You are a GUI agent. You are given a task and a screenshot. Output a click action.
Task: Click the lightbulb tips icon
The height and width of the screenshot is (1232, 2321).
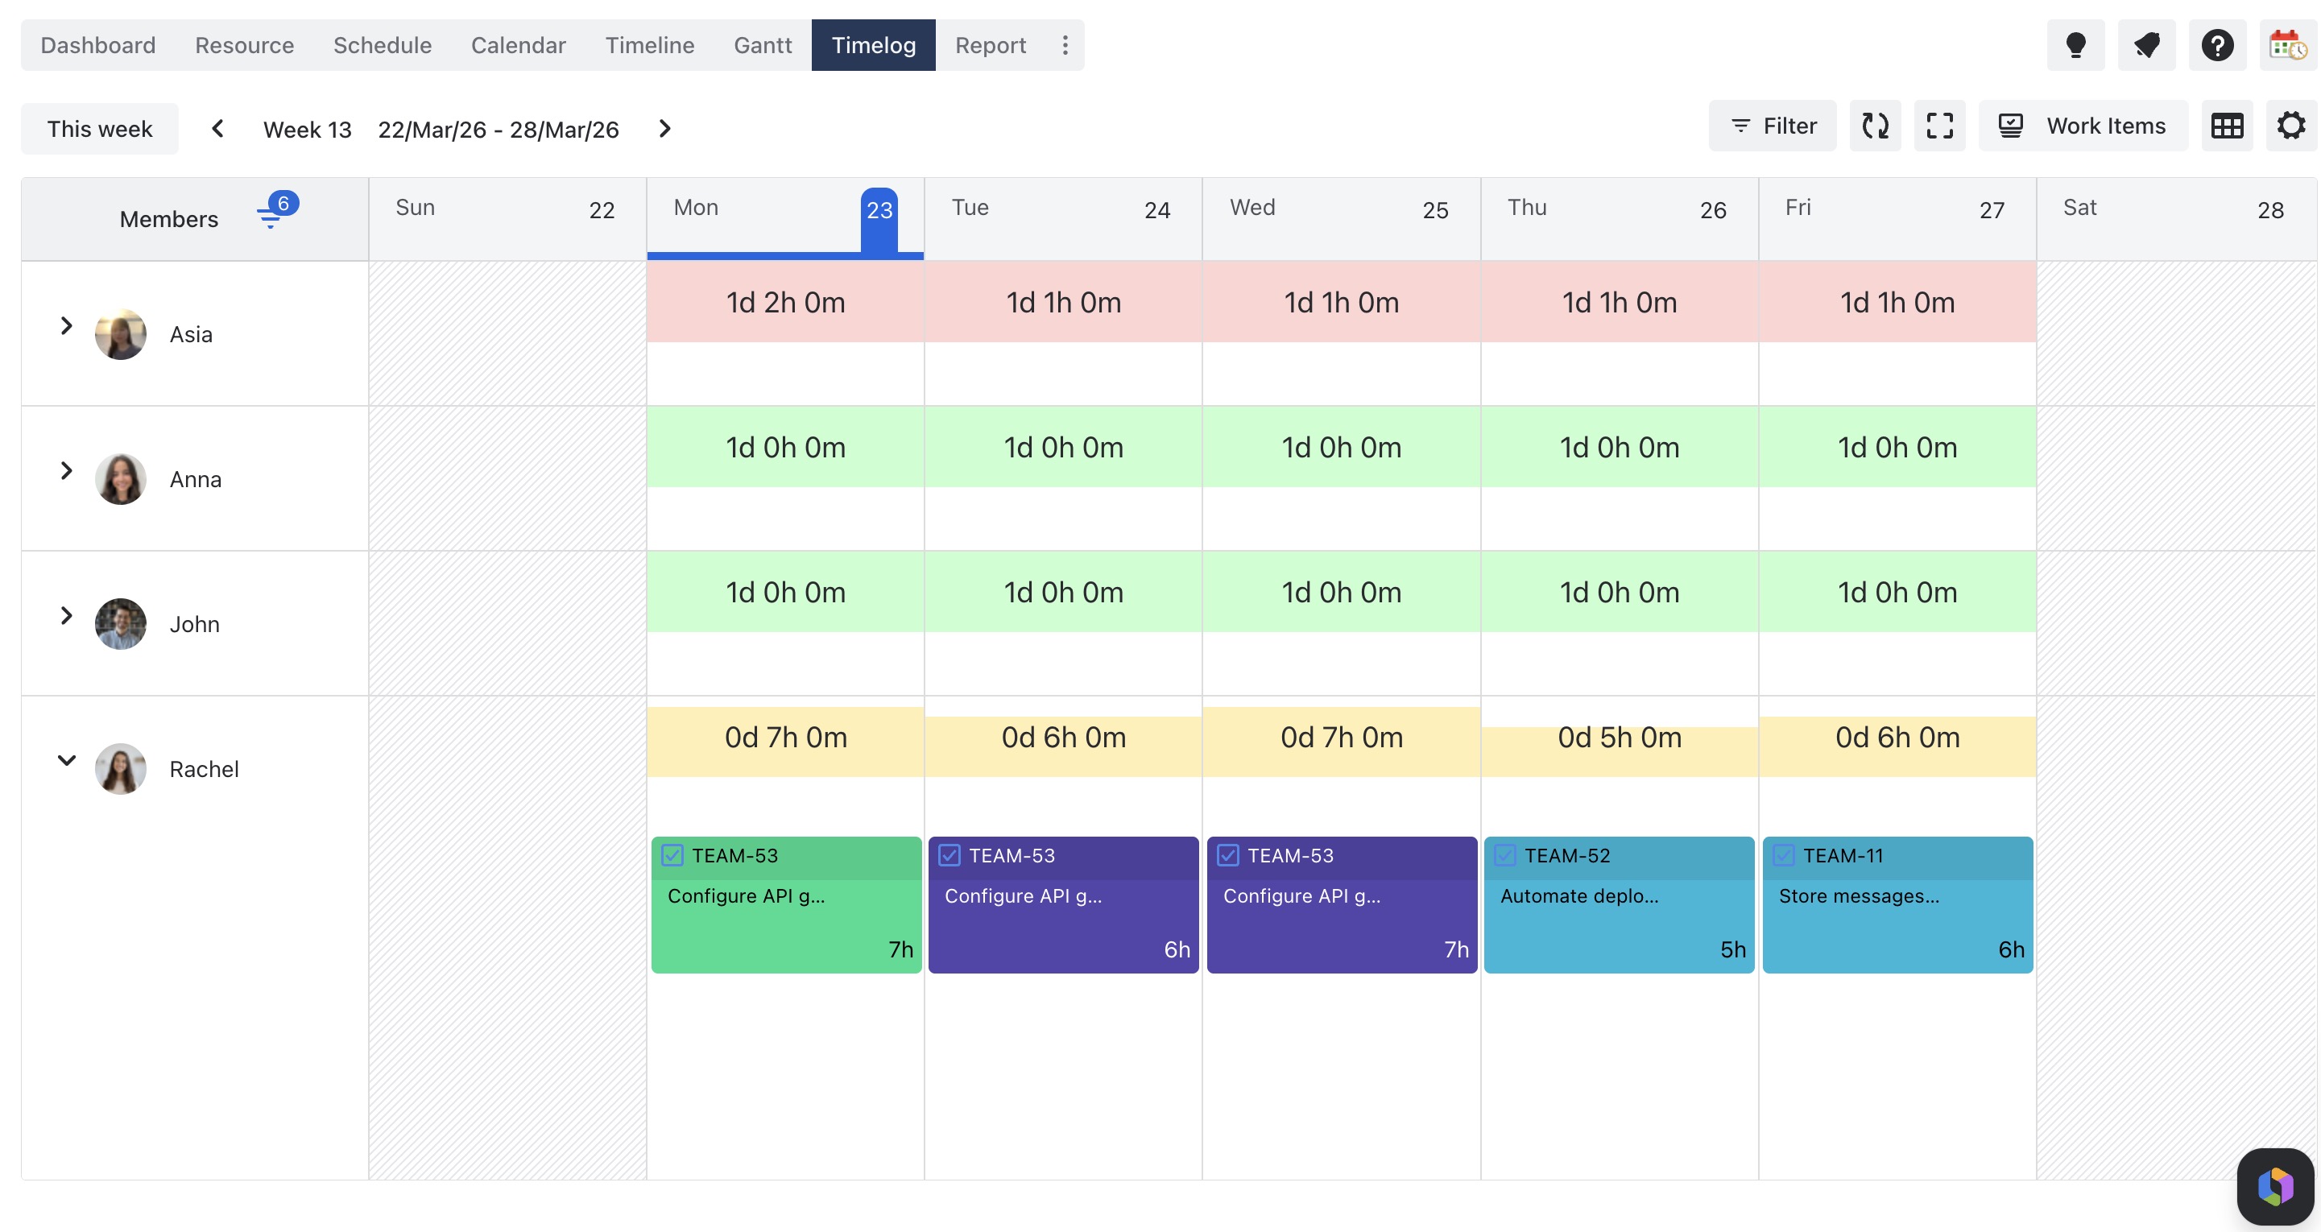point(2075,45)
